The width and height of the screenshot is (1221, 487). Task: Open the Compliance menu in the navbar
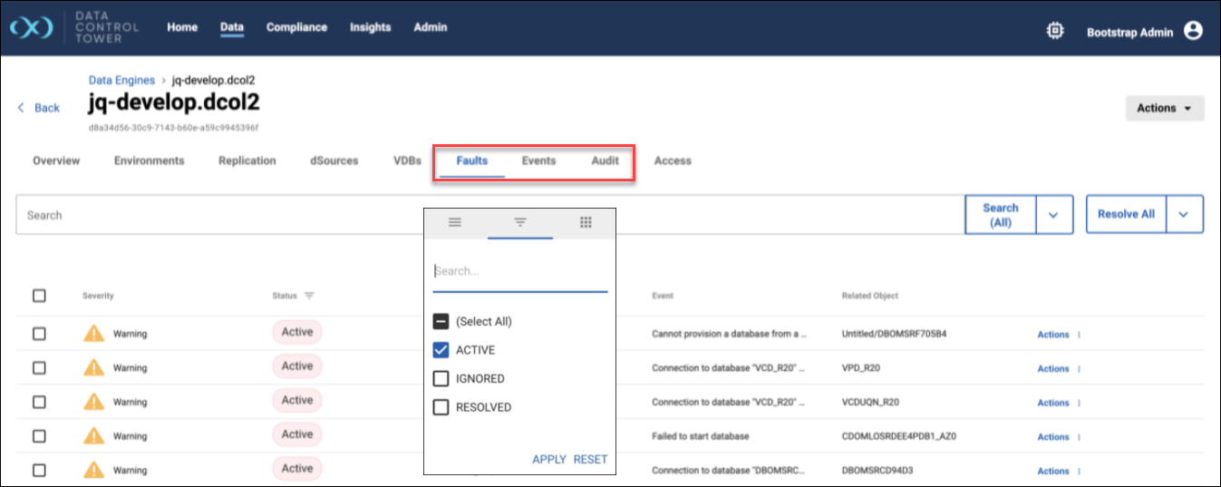click(x=296, y=27)
